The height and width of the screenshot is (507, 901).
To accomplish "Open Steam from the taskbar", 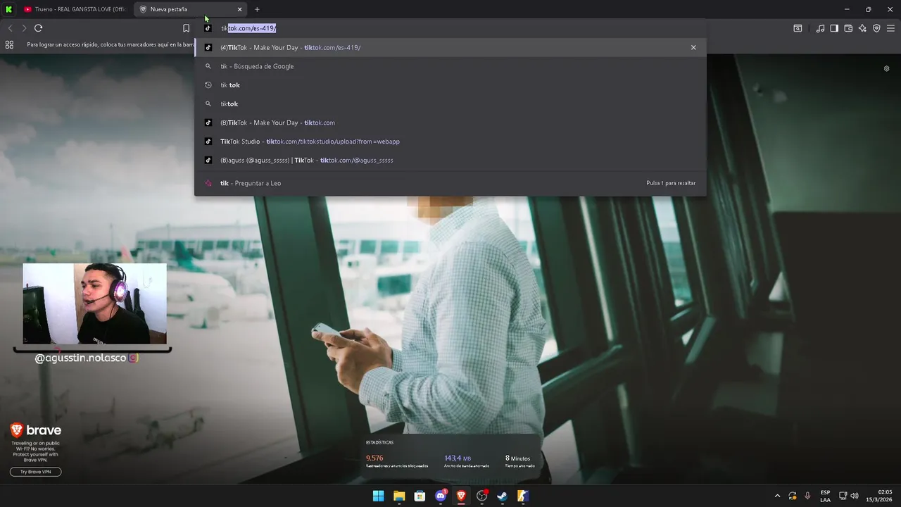I will point(503,496).
